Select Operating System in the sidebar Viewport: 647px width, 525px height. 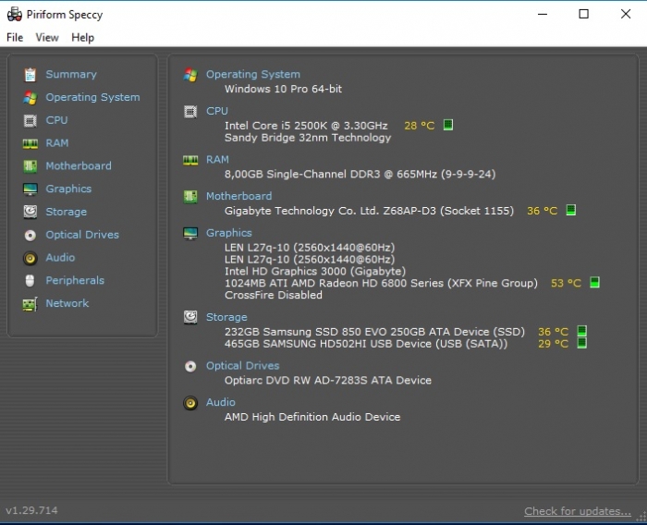point(92,97)
